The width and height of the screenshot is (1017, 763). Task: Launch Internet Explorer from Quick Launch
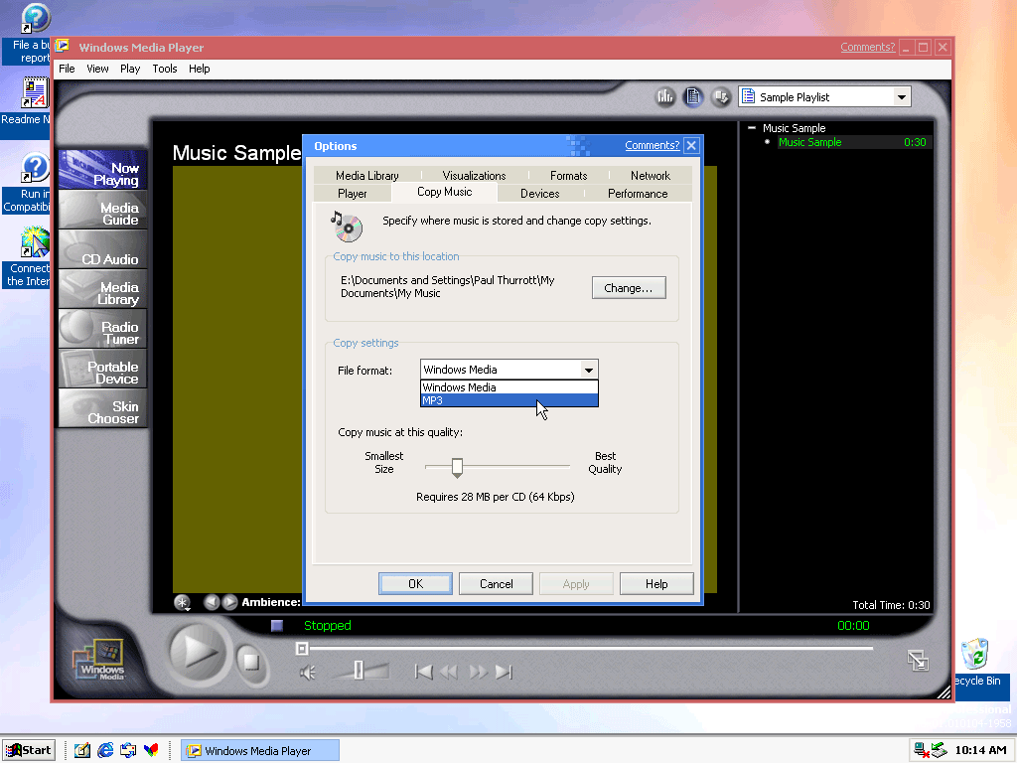[x=105, y=750]
